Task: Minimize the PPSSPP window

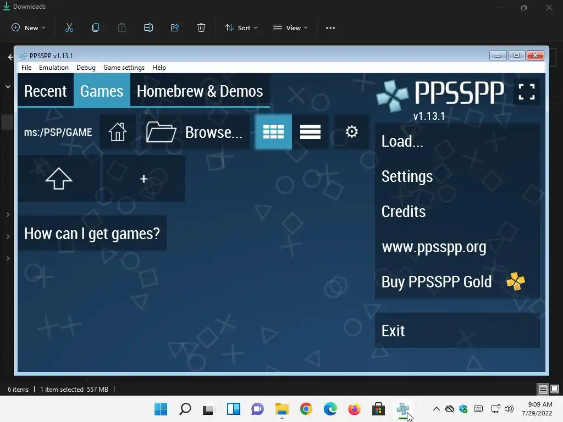Action: 498,55
